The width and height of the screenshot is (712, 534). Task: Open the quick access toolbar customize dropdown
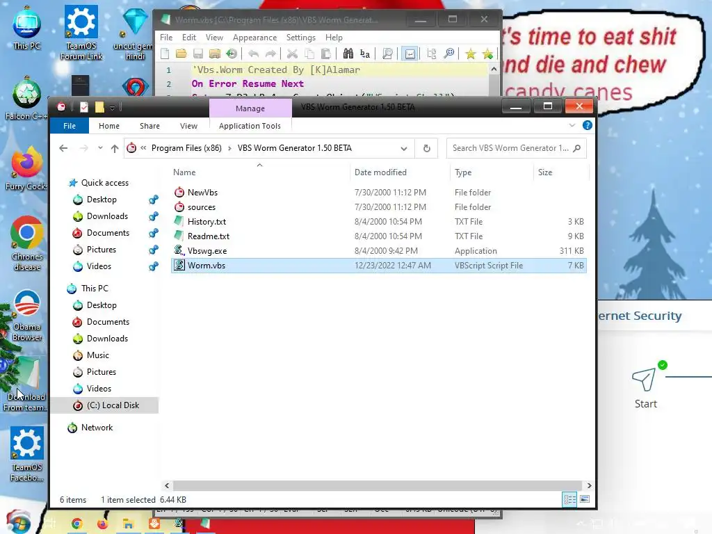click(112, 108)
